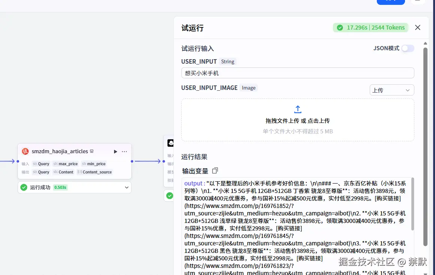435x275 pixels.
Task: Click the right output connector of smzdm node
Action: click(132, 161)
